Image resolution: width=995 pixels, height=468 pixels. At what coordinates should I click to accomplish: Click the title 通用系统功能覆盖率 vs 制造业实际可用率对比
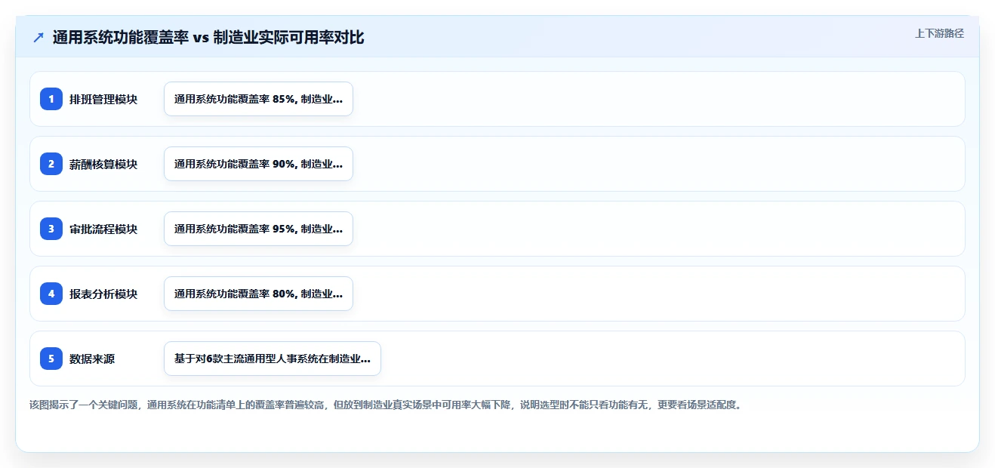tap(208, 38)
